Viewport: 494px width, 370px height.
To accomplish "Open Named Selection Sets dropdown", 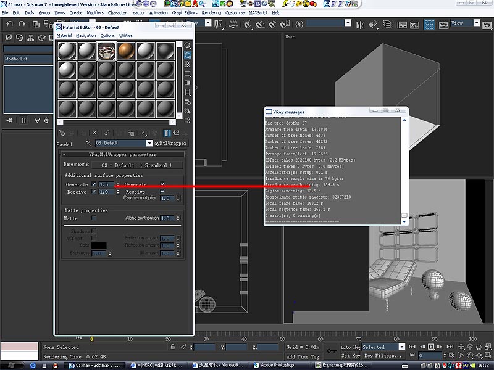I will tap(348, 23).
